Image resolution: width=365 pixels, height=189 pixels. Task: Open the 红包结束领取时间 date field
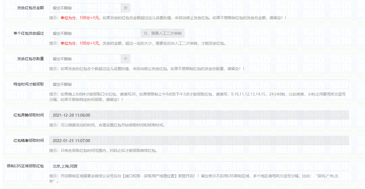click(x=199, y=141)
